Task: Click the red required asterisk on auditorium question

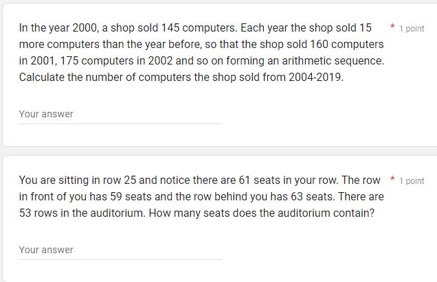Action: [x=392, y=179]
